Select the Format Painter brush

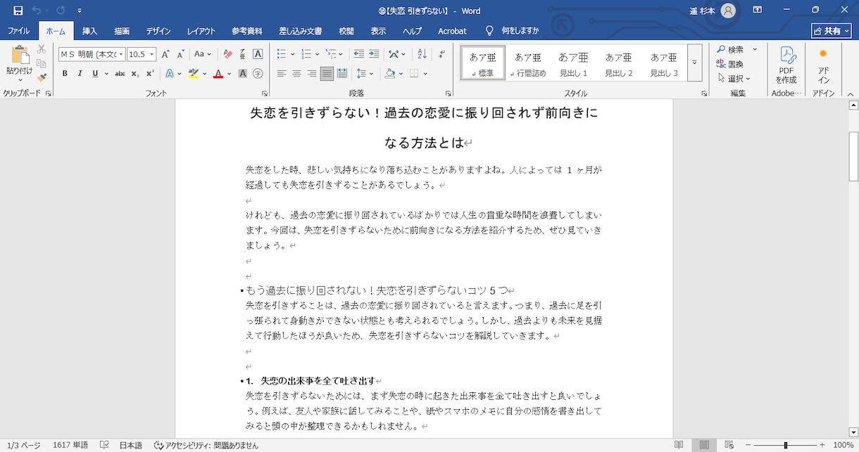coord(42,77)
